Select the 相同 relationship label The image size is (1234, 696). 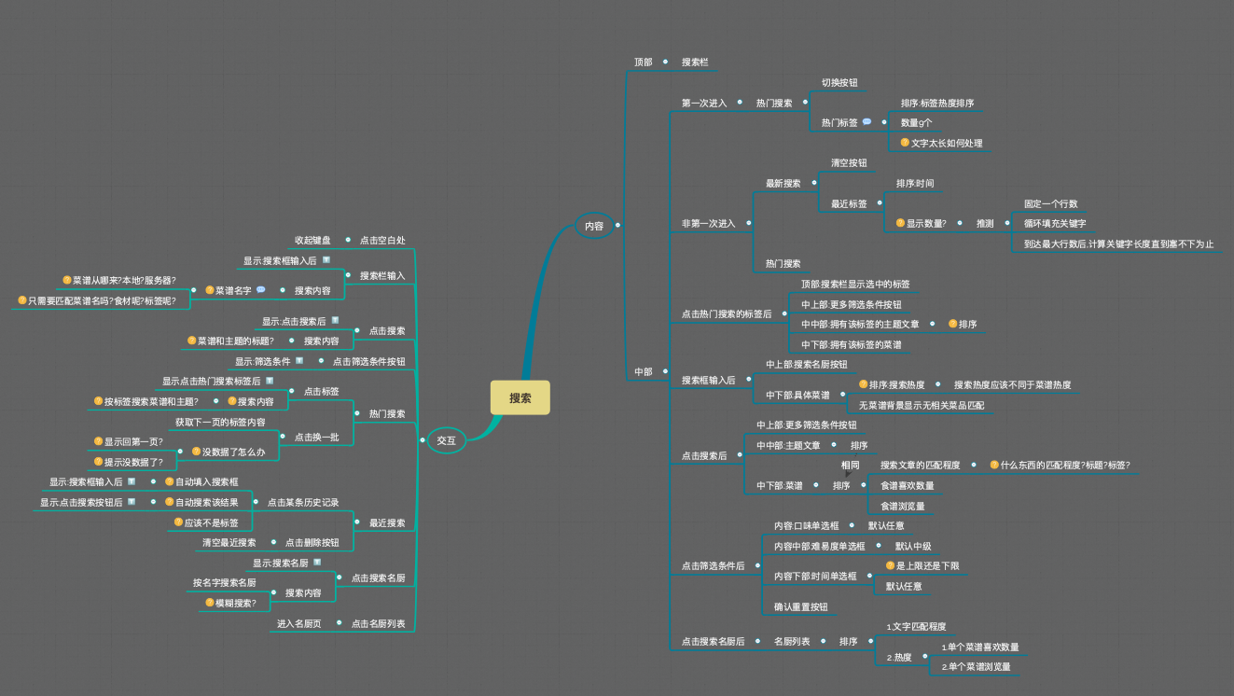pos(850,465)
